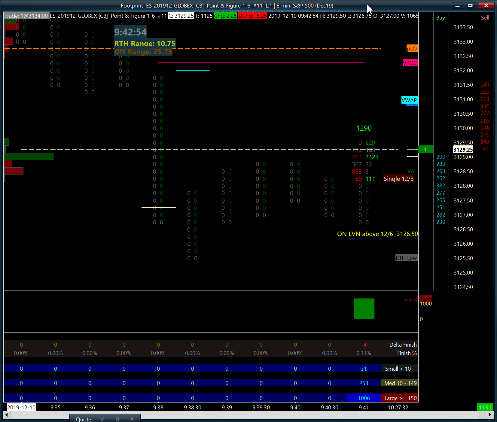Image resolution: width=497 pixels, height=422 pixels.
Task: Click the Med 10 - 149 row label
Action: (400, 383)
